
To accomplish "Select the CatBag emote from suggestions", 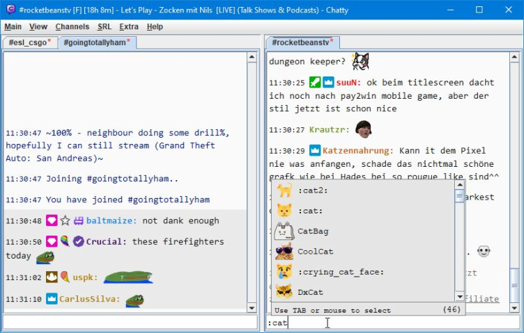I will tap(312, 231).
